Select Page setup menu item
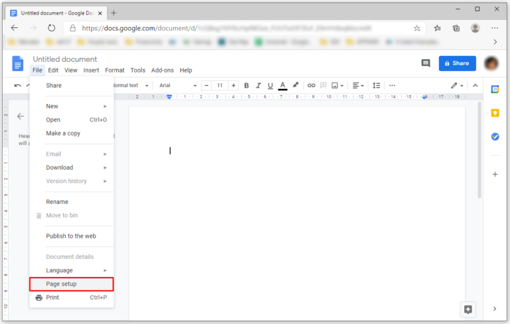Image resolution: width=510 pixels, height=324 pixels. click(x=72, y=284)
